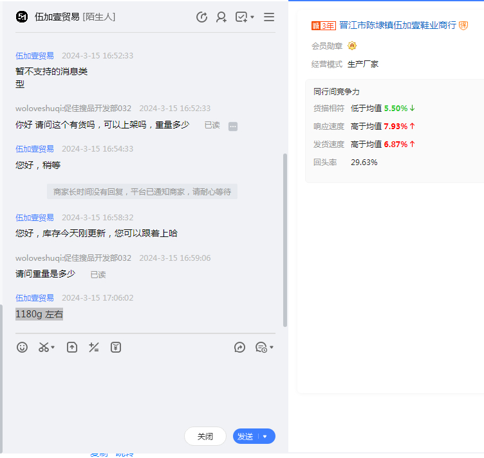The width and height of the screenshot is (484, 458).
Task: Click the 伍加壹贸易 contact avatar icon
Action: 22,17
